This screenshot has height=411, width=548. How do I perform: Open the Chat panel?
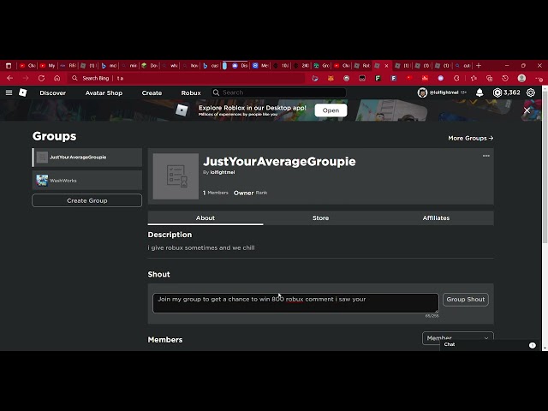click(x=489, y=345)
